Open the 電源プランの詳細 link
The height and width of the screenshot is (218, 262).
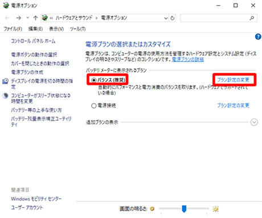tap(188, 59)
